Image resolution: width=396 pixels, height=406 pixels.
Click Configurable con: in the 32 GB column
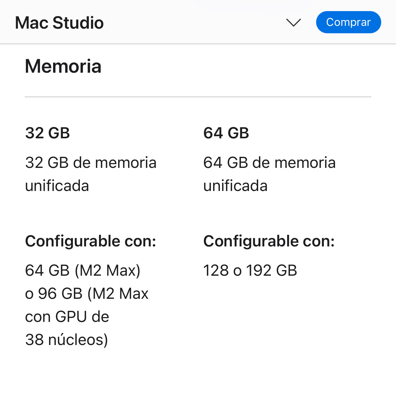[x=91, y=241]
